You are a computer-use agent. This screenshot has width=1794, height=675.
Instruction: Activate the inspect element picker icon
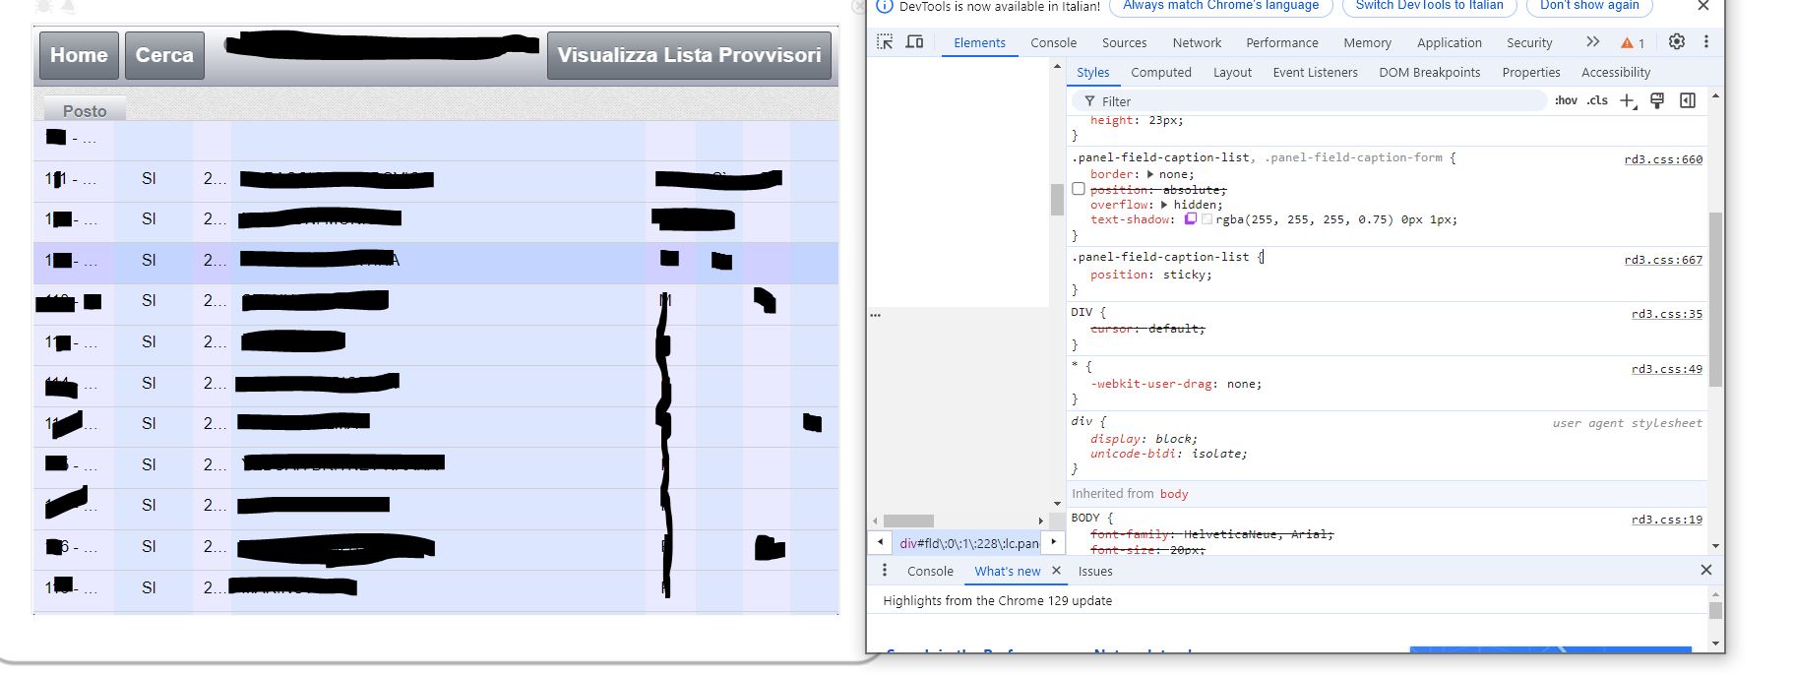[x=885, y=42]
